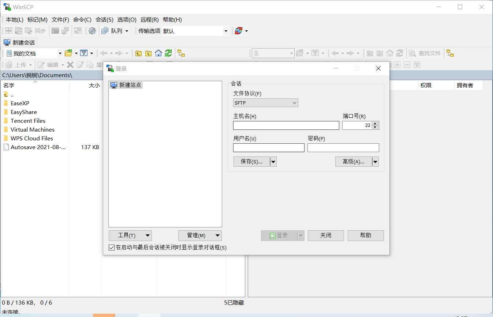This screenshot has height=317, width=493.
Task: Click the local Forward arrow icon
Action: (119, 53)
